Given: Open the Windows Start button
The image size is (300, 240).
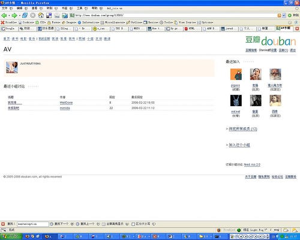Looking at the screenshot, I should [x=11, y=236].
